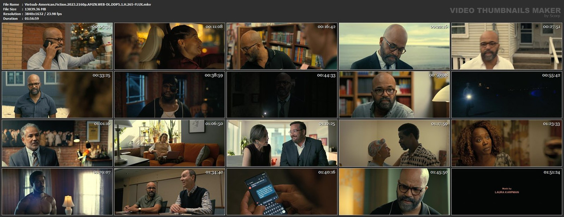Select the thumbnail at 00:22:16
Screen dimensions: 564x217
tap(394, 46)
